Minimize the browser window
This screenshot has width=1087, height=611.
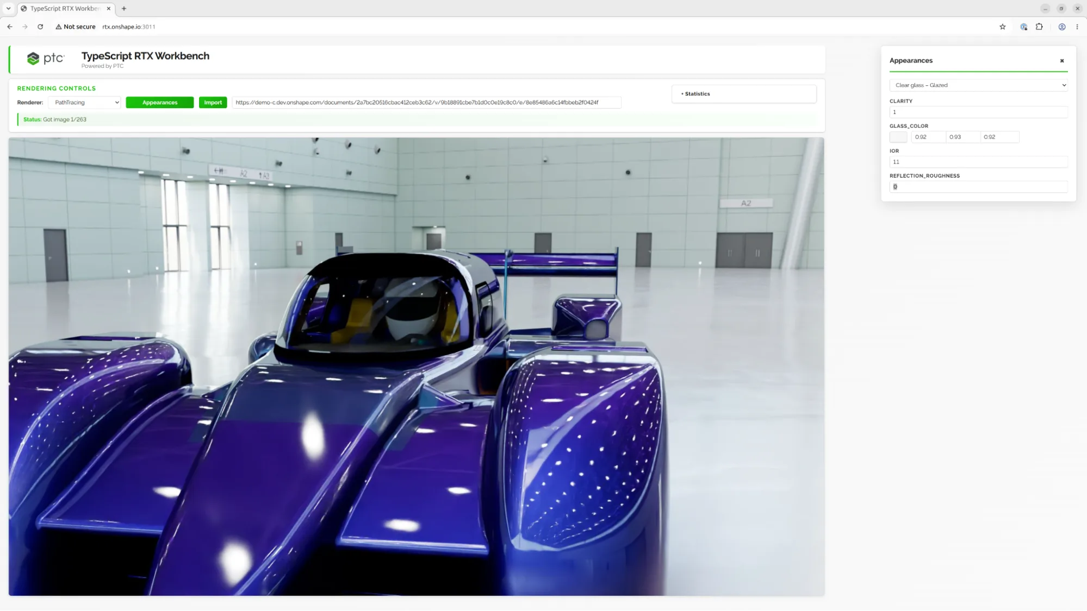(x=1045, y=9)
